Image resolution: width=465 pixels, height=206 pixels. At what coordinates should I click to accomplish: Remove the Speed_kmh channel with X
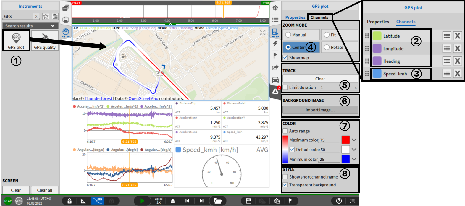457,74
